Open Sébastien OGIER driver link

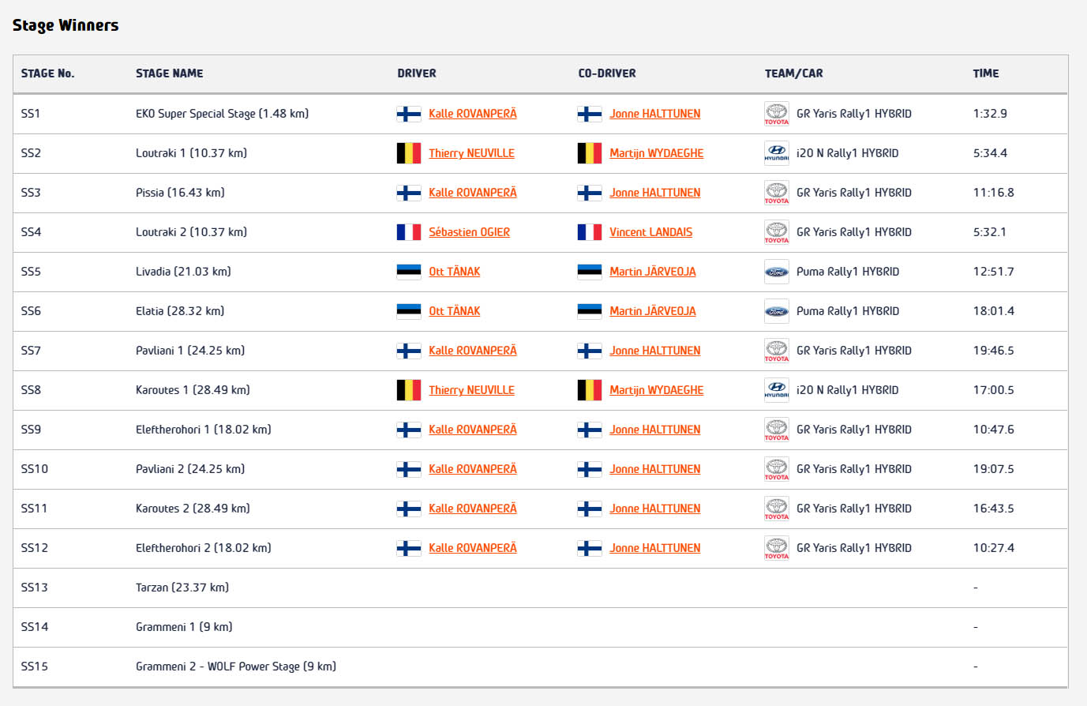470,232
